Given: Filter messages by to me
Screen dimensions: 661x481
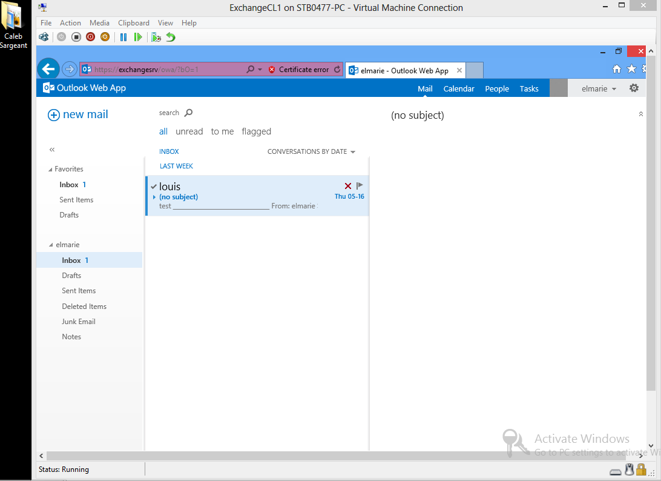Looking at the screenshot, I should (x=222, y=131).
